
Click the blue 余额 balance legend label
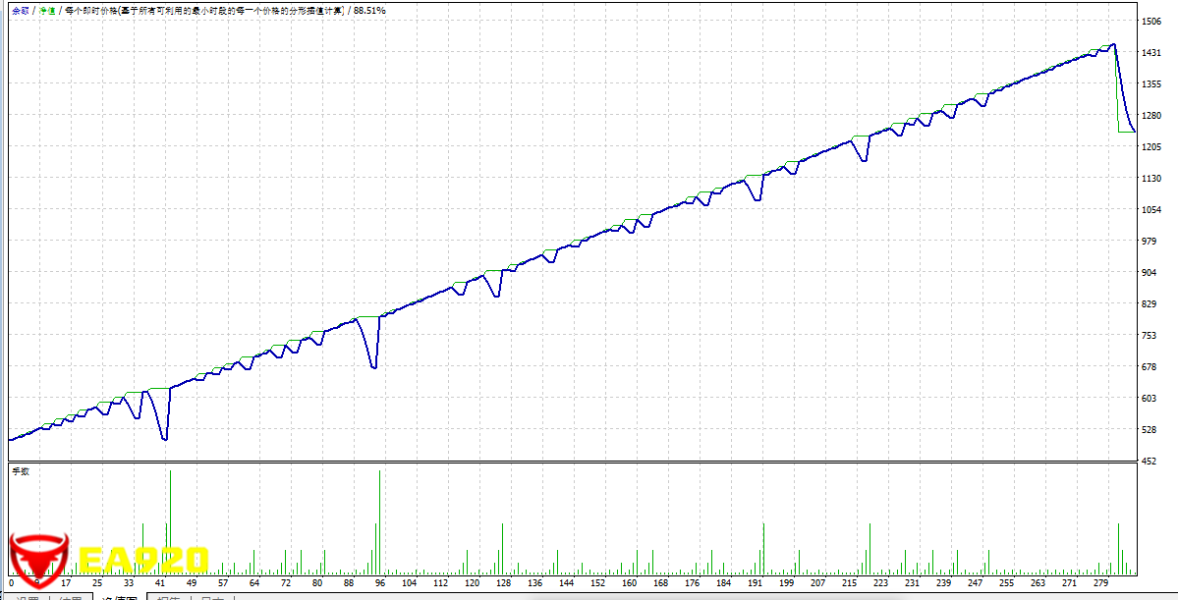pos(19,10)
